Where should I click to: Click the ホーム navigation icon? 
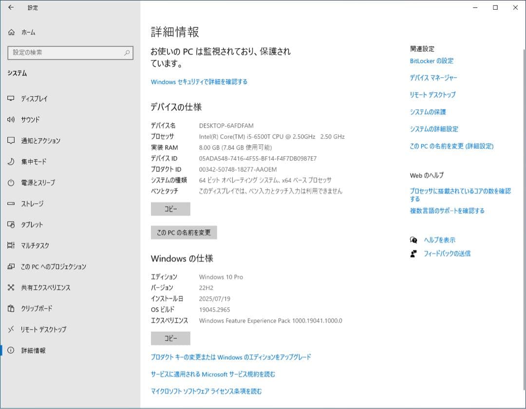pos(10,32)
